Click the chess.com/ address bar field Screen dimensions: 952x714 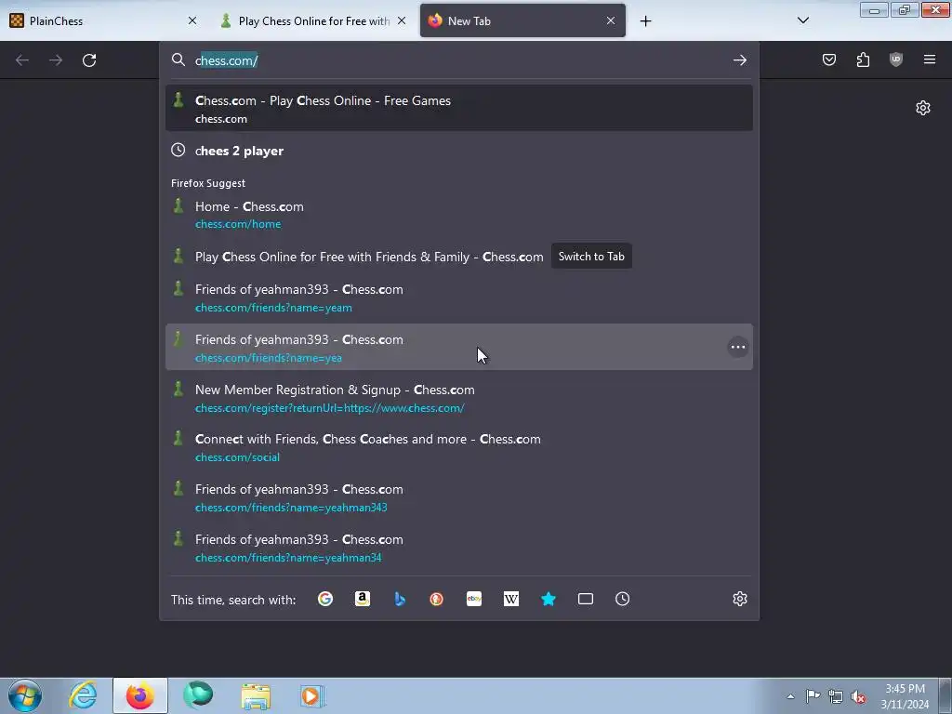(x=459, y=60)
